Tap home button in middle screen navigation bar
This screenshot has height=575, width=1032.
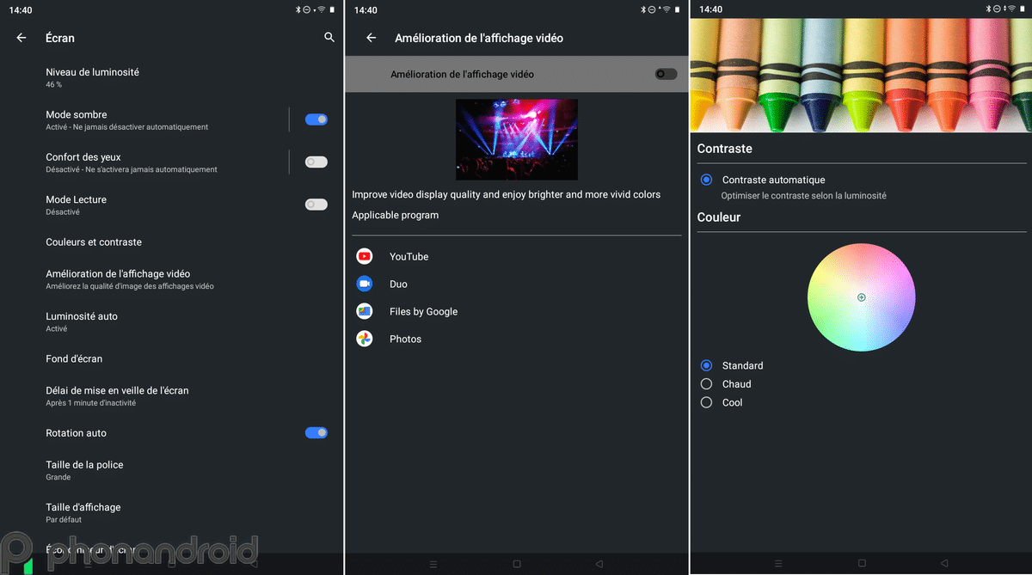pyautogui.click(x=516, y=564)
